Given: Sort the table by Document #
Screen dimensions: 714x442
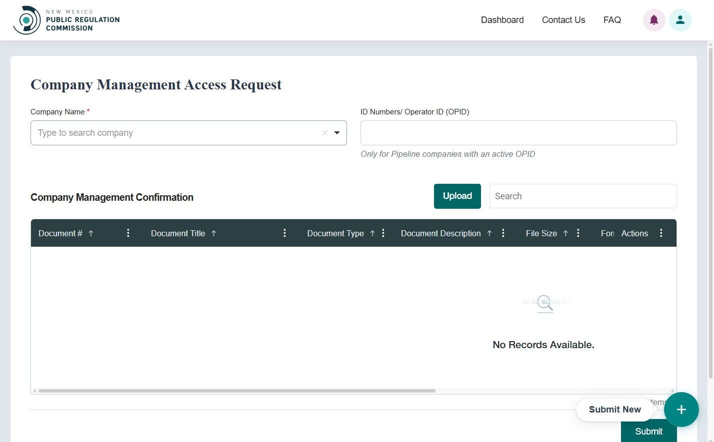Looking at the screenshot, I should pos(91,233).
